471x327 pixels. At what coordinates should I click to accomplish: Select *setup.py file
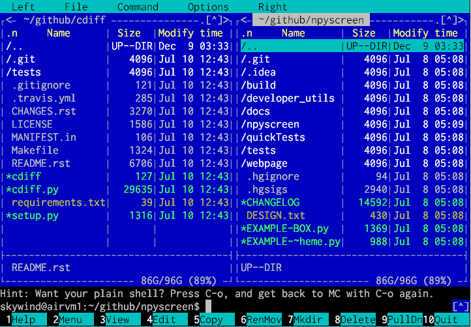117,216
